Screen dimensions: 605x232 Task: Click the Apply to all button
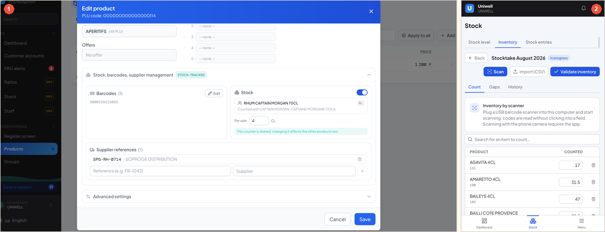click(x=416, y=36)
